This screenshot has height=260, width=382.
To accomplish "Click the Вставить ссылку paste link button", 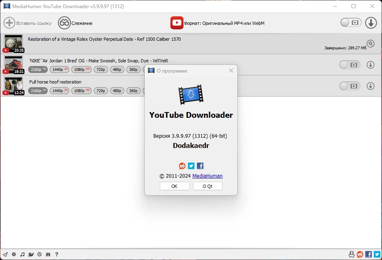I will [x=28, y=23].
